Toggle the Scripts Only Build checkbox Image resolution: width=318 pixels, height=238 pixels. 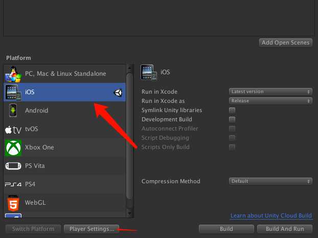pyautogui.click(x=232, y=147)
